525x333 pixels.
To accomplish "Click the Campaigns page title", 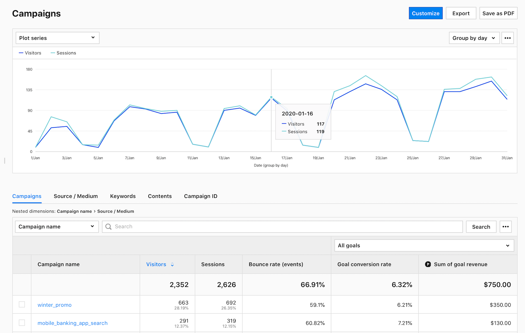I will pos(36,13).
